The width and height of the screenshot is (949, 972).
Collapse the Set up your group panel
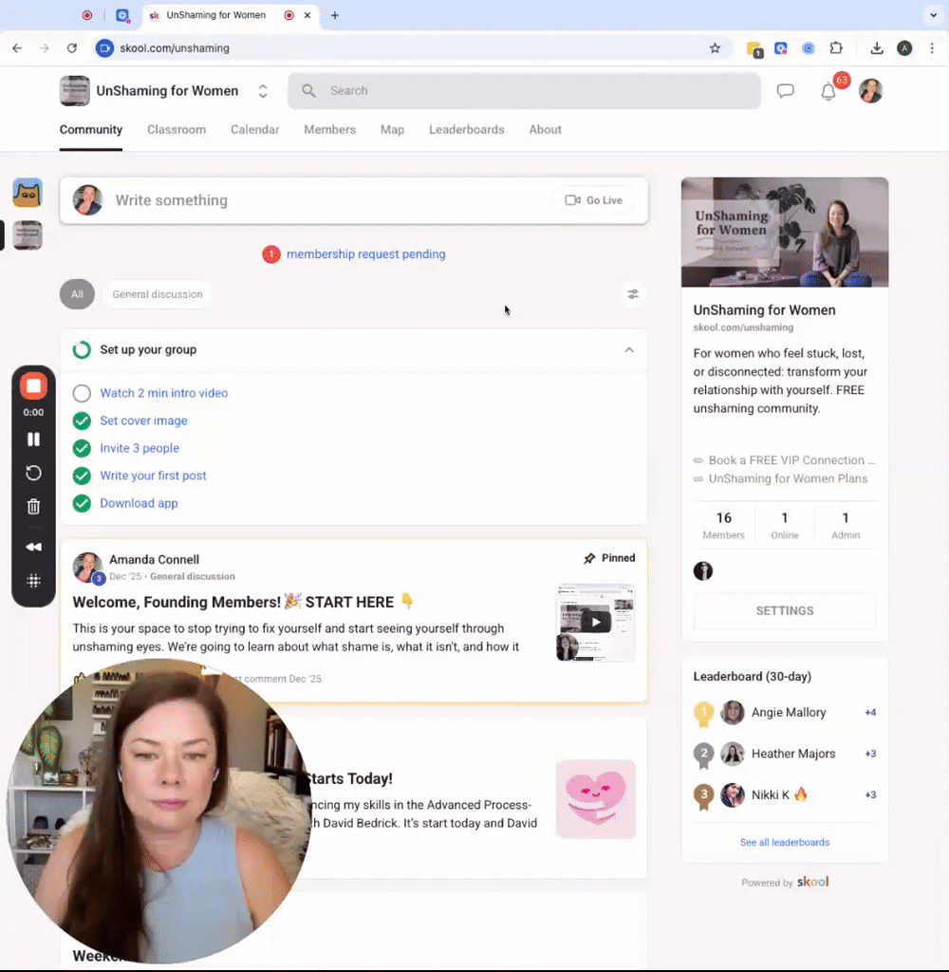point(629,350)
